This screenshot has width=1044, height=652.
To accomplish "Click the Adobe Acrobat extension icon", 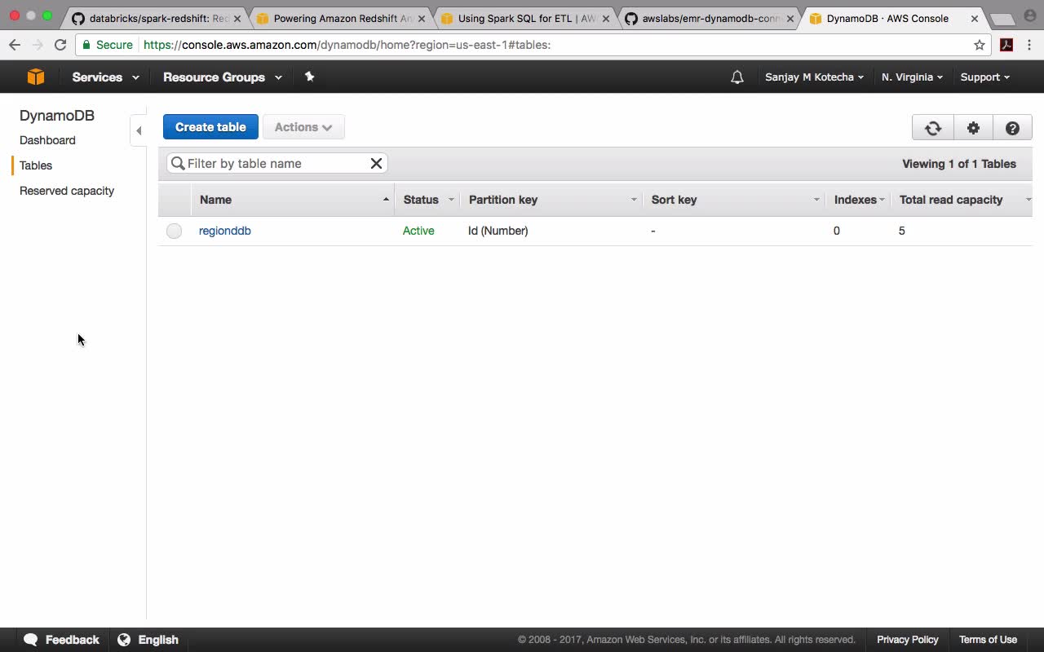I will (x=1006, y=45).
